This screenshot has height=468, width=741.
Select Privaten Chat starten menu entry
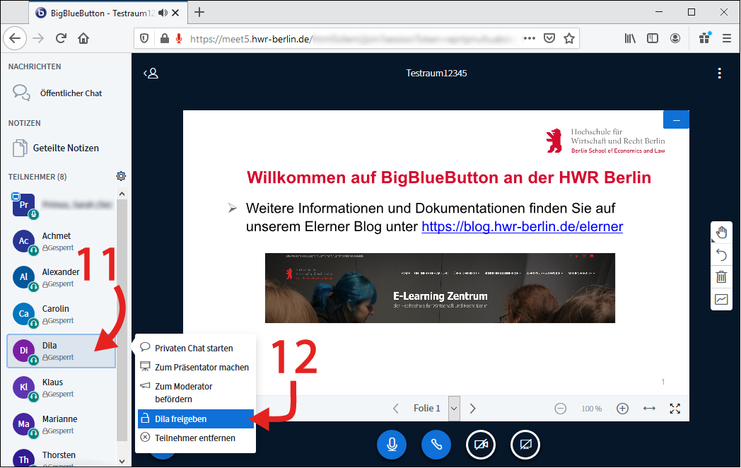[196, 348]
